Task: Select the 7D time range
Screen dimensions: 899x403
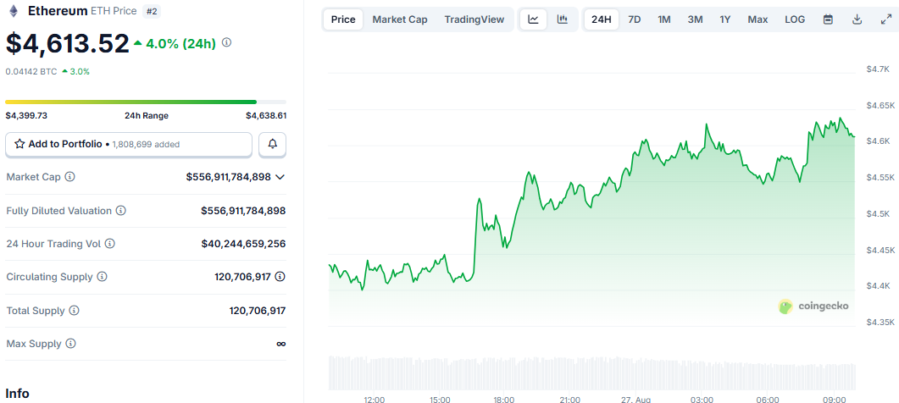Action: pyautogui.click(x=634, y=19)
